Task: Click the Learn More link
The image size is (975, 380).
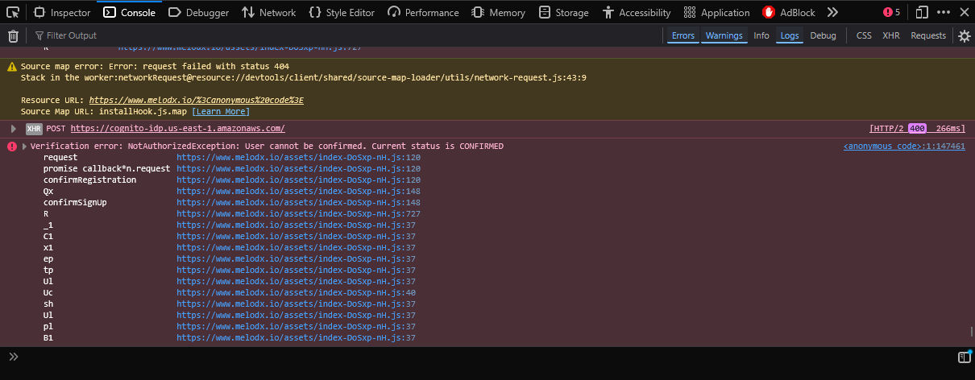Action: coord(221,111)
